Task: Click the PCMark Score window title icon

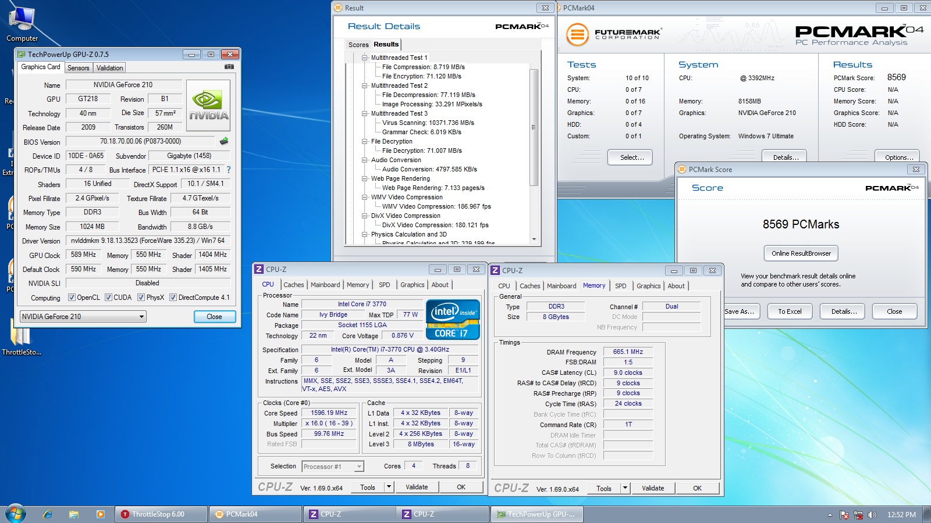Action: [x=682, y=169]
